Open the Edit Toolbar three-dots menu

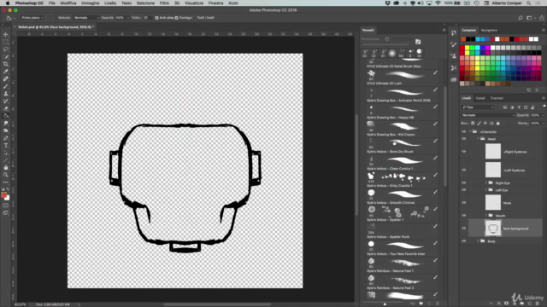[6, 182]
